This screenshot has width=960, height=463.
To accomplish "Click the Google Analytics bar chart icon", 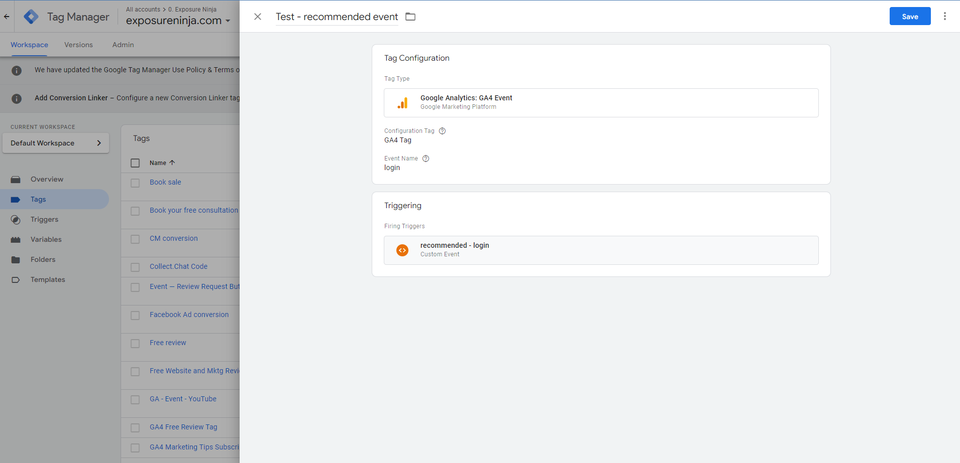I will tap(402, 103).
